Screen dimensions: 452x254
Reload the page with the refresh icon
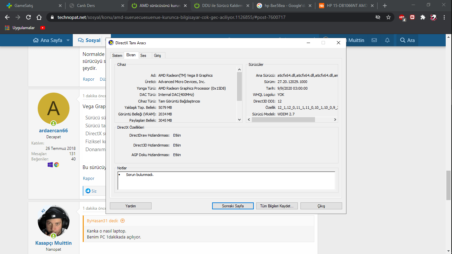(x=28, y=17)
